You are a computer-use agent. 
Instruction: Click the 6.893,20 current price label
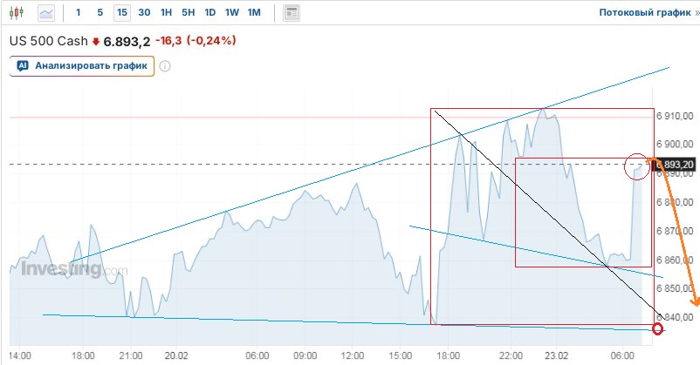tap(676, 165)
